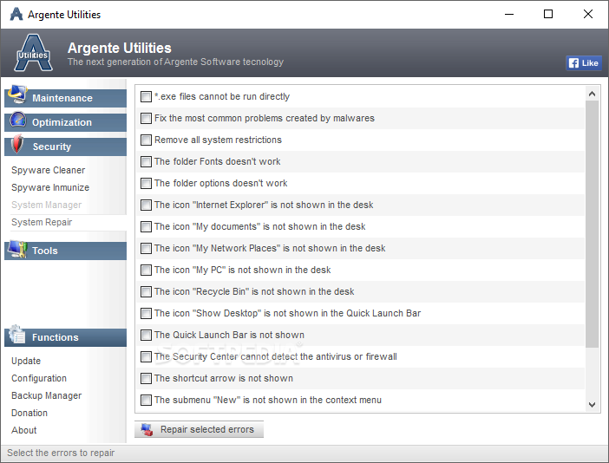Click the Security shield icon
Viewport: 609px width, 463px height.
16,144
